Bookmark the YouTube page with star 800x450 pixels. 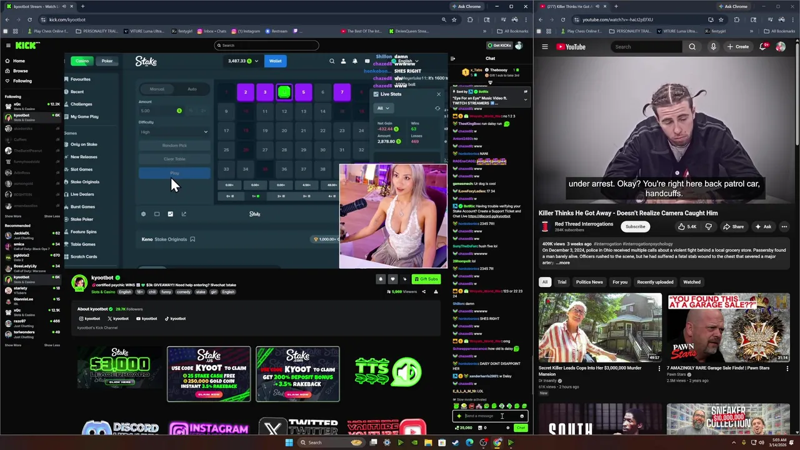tap(721, 19)
